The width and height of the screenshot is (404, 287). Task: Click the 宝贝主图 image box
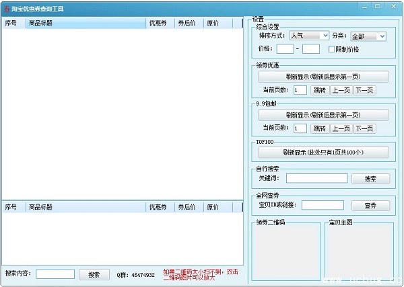(x=359, y=253)
